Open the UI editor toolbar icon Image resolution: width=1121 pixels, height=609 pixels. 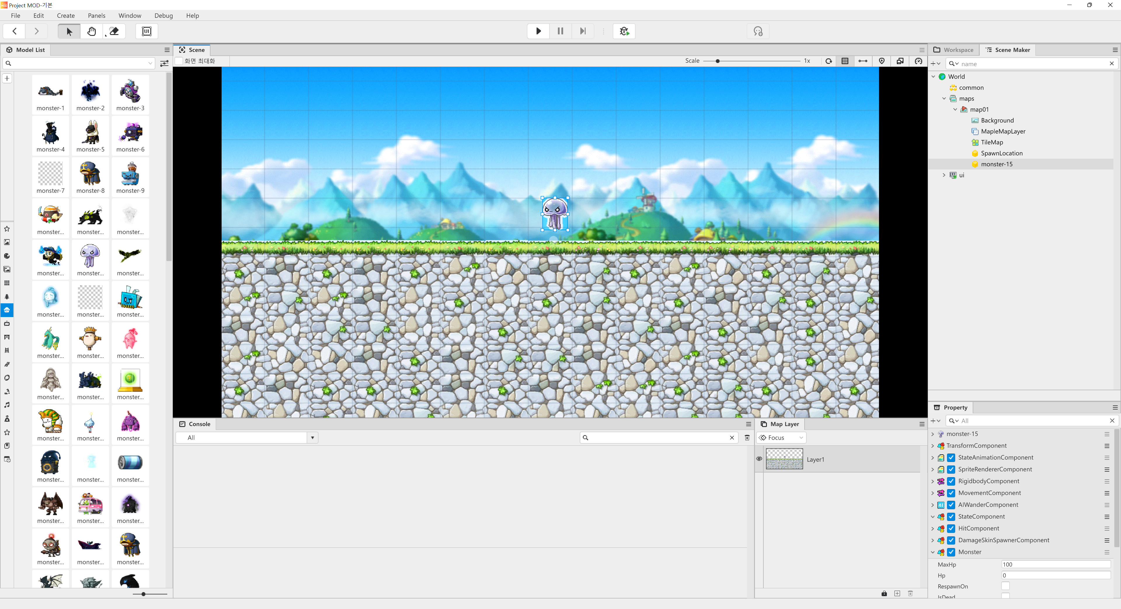pyautogui.click(x=147, y=31)
